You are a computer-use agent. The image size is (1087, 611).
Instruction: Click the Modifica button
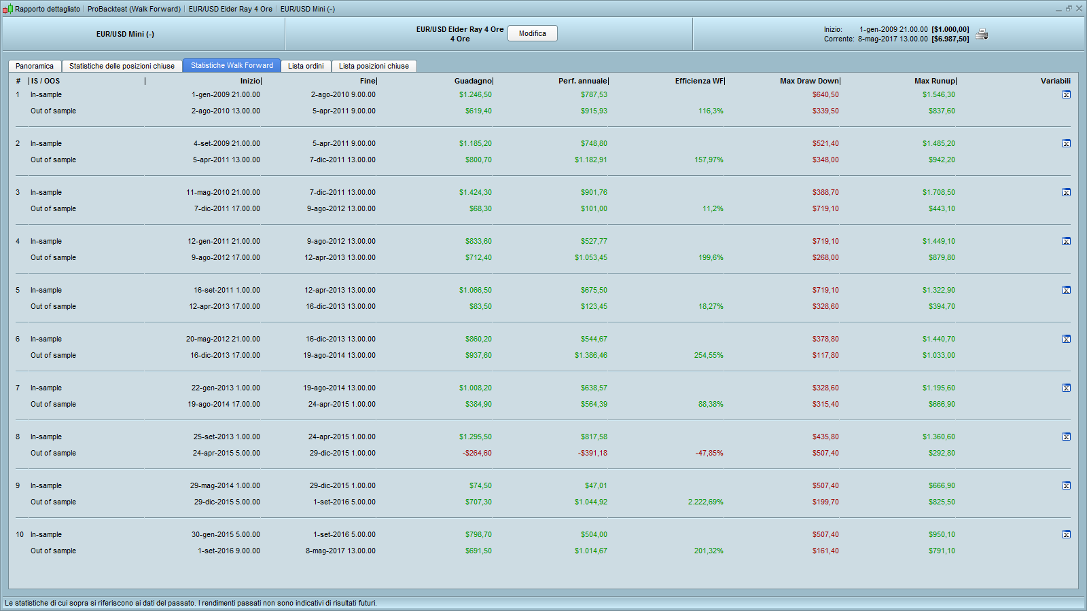point(532,34)
